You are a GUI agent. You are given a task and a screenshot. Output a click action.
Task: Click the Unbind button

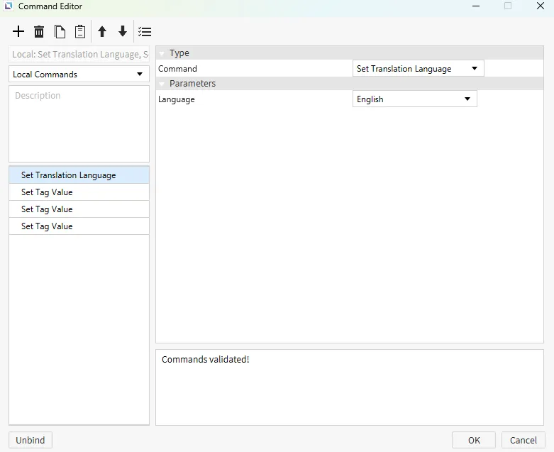[x=31, y=440]
